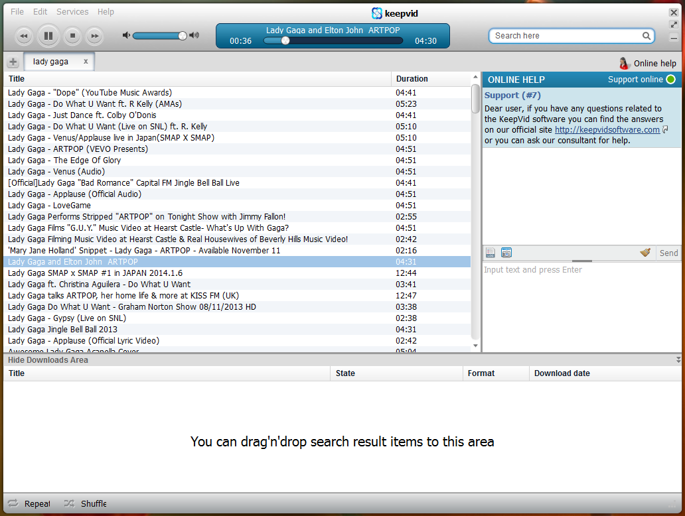
Task: Select Lady Gaga - The Edge Of Glory
Action: [237, 161]
